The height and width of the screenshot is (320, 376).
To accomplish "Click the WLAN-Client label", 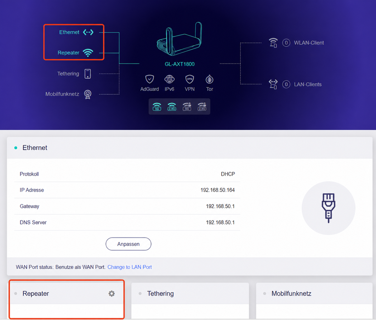I will point(309,43).
